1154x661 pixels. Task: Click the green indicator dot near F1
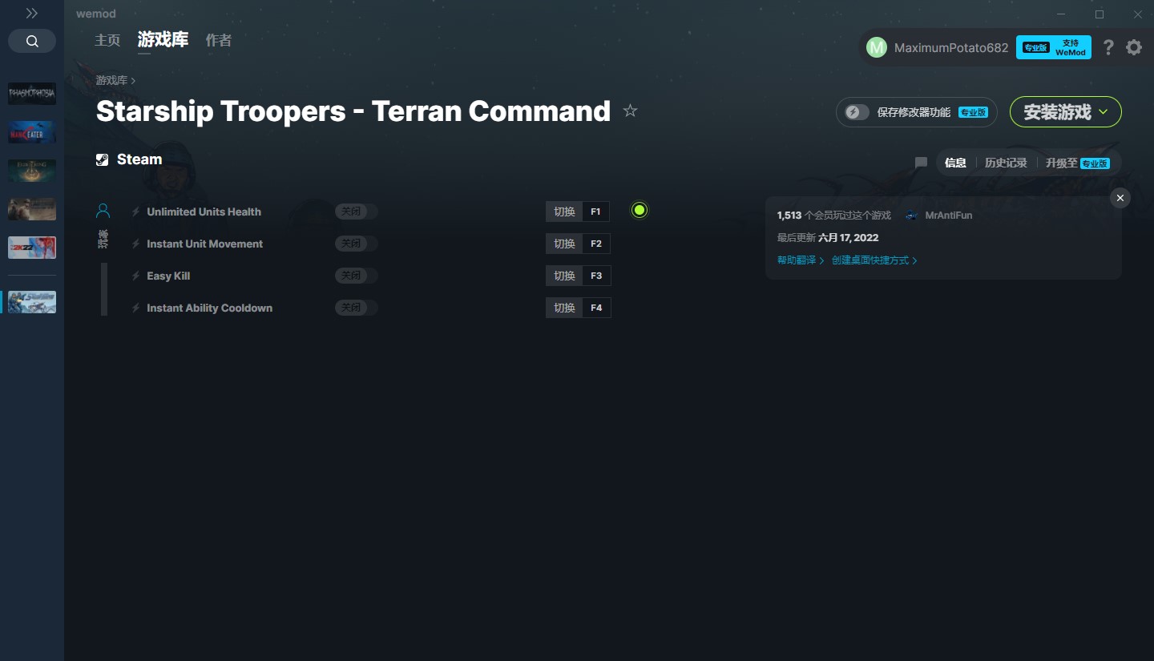(x=639, y=210)
